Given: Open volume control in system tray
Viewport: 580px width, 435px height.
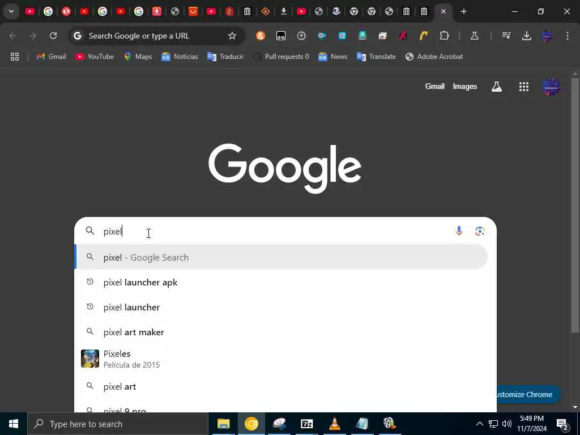Looking at the screenshot, I should 507,424.
